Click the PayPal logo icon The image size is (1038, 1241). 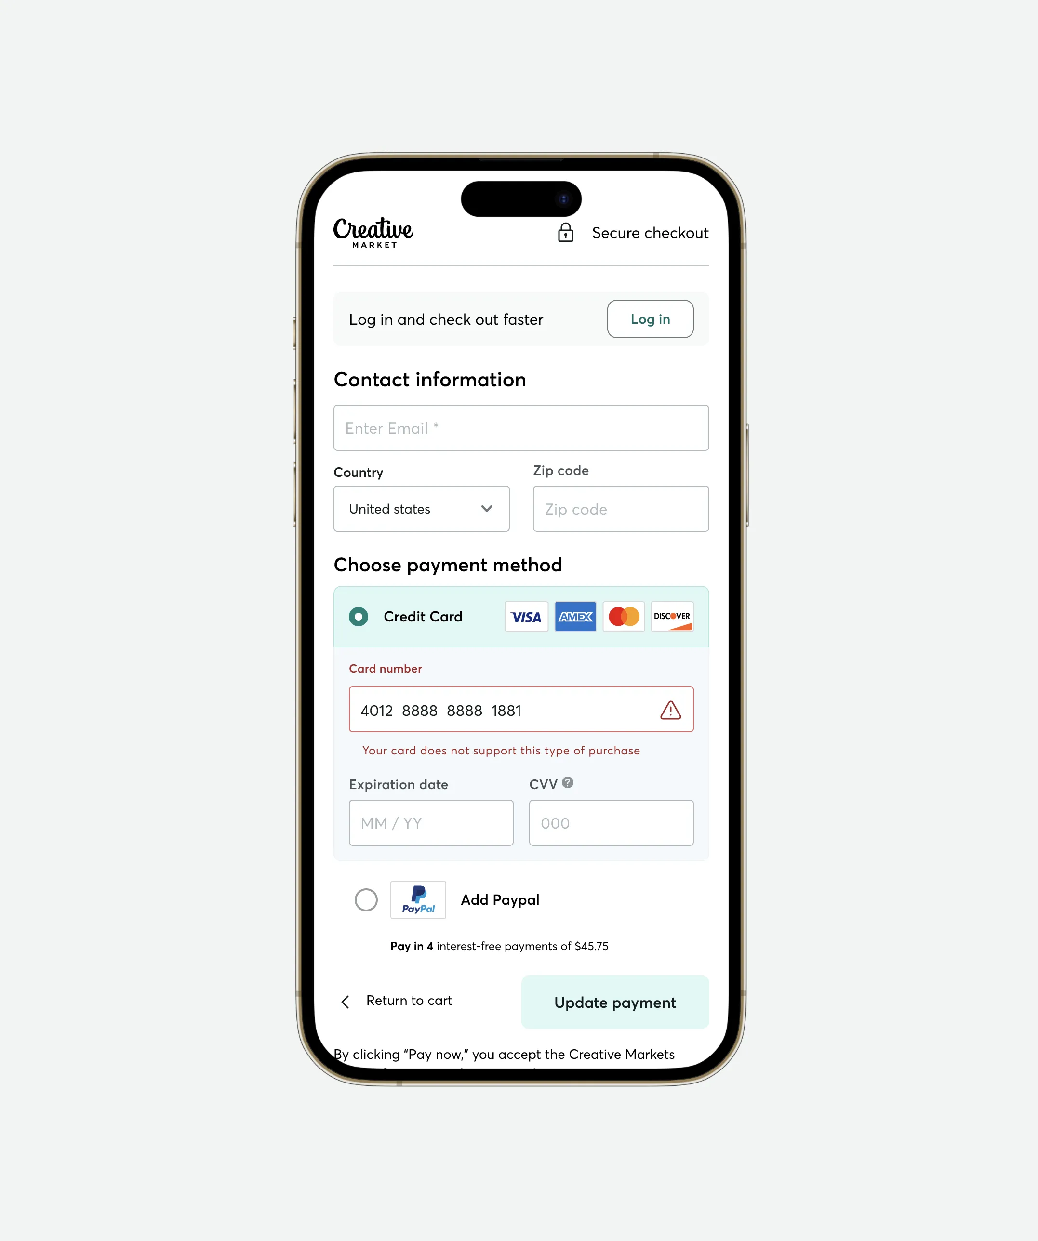pyautogui.click(x=417, y=899)
